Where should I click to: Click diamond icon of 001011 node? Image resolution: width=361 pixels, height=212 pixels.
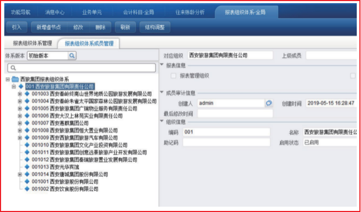(27, 152)
